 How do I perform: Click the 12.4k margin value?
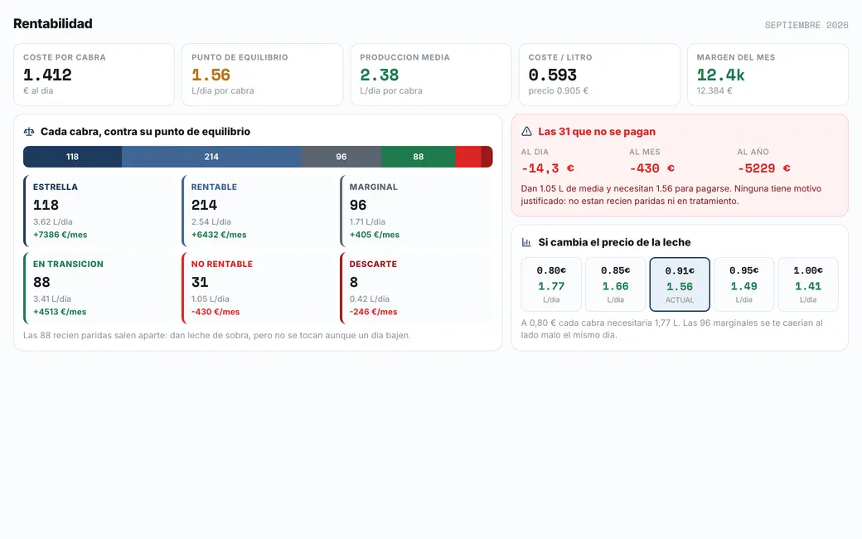721,75
